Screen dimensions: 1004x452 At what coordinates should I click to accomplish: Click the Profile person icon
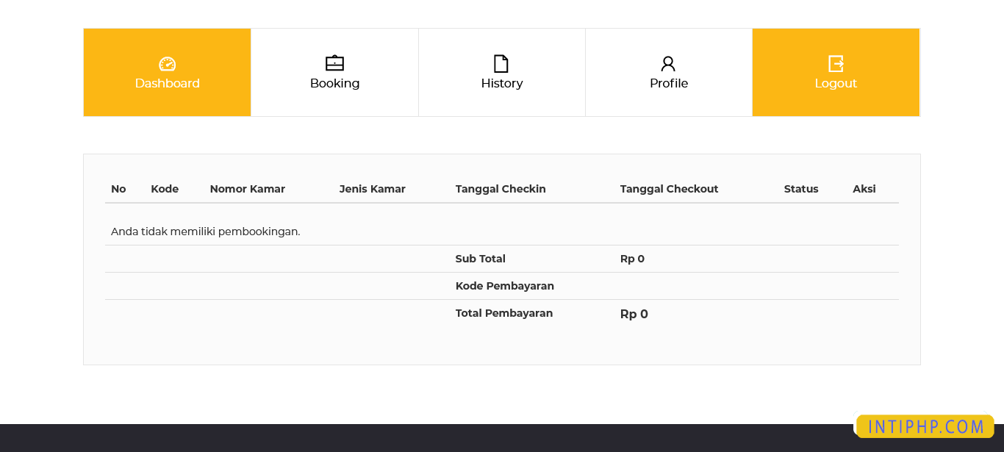click(x=668, y=63)
